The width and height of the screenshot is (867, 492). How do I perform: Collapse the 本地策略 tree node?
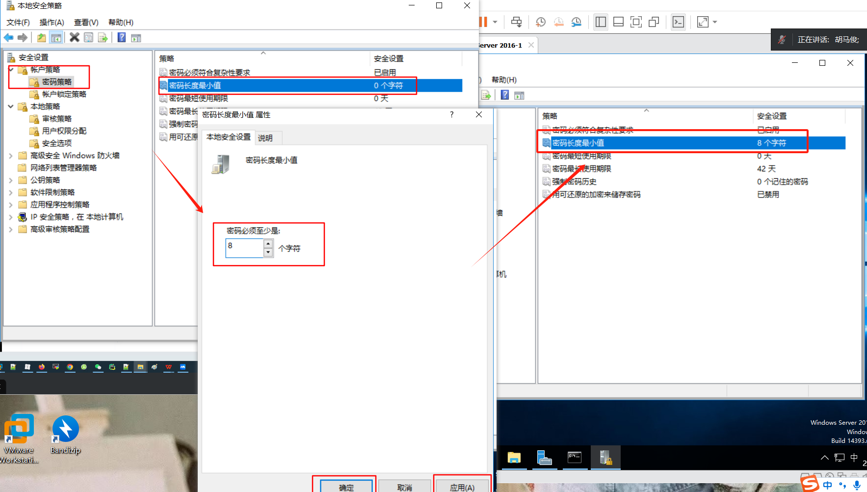point(11,107)
